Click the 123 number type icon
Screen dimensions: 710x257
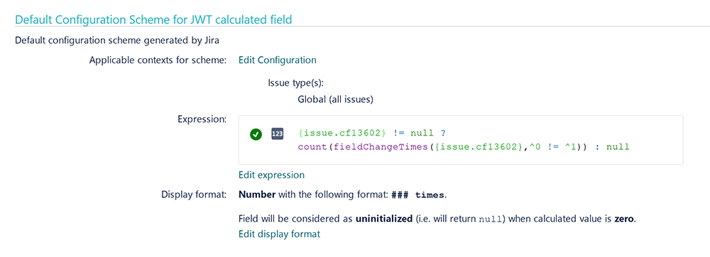click(x=277, y=134)
